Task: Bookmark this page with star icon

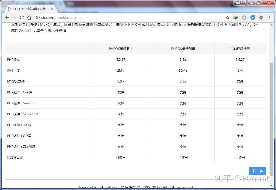Action: (x=227, y=18)
